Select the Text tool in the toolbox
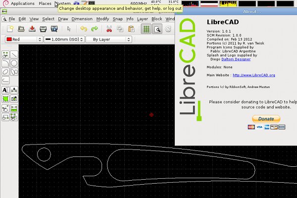The image size is (297, 198). click(x=5, y=90)
